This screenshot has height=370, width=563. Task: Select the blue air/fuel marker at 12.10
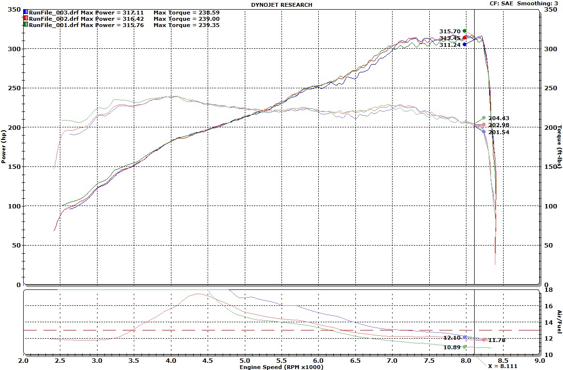[464, 337]
